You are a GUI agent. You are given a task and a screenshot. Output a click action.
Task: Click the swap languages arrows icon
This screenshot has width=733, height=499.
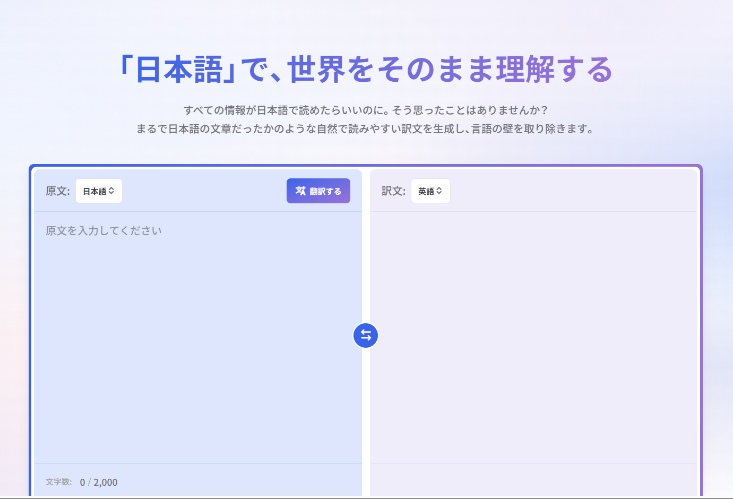pos(366,335)
